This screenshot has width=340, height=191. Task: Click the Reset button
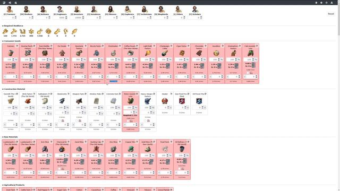pos(331,14)
